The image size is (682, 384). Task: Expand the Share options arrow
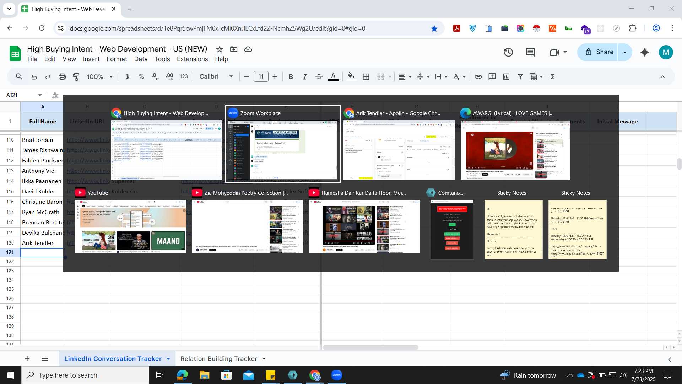pyautogui.click(x=625, y=52)
